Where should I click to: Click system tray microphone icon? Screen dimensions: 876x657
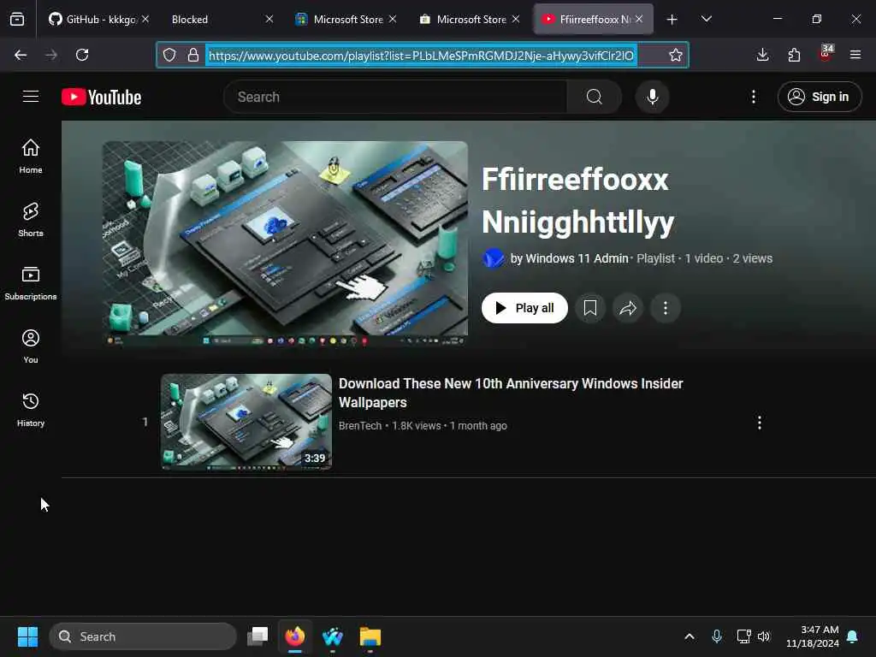click(x=717, y=636)
